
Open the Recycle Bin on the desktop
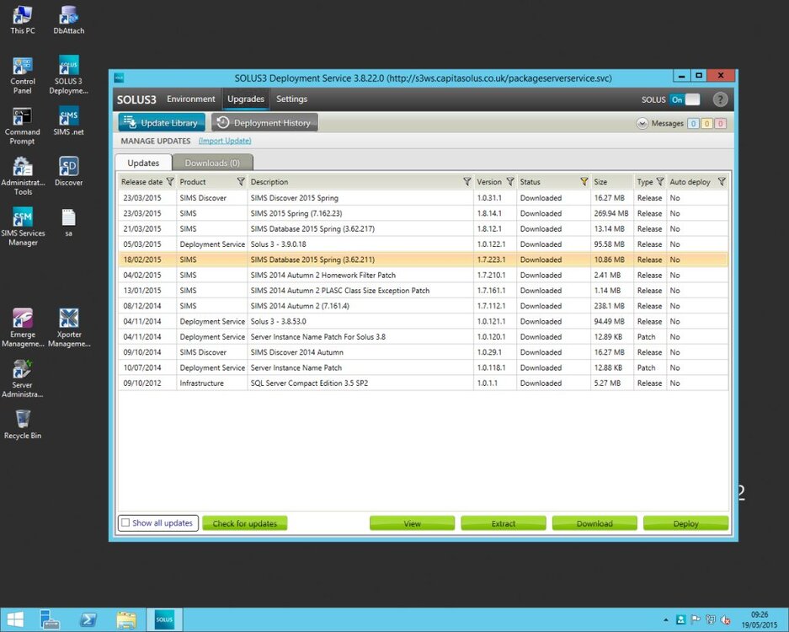[23, 425]
